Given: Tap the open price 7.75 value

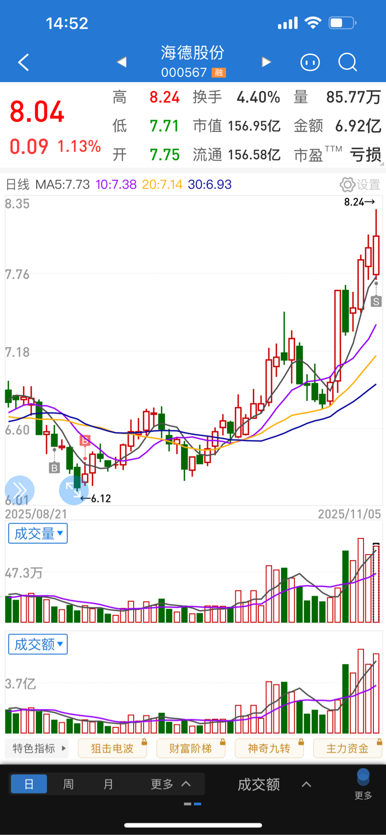Looking at the screenshot, I should 164,155.
